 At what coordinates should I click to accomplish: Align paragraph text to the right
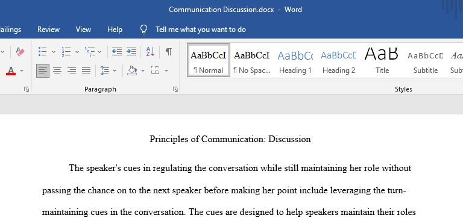(x=72, y=70)
